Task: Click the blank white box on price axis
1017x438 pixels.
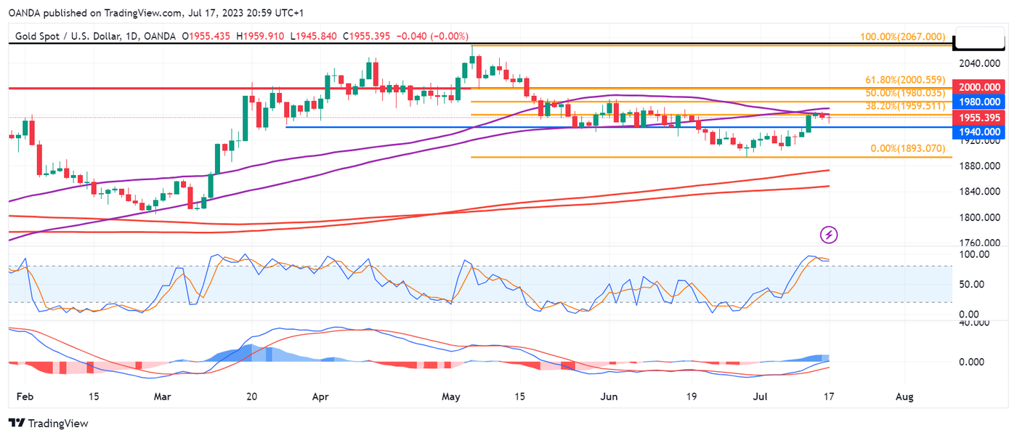Action: coord(981,38)
